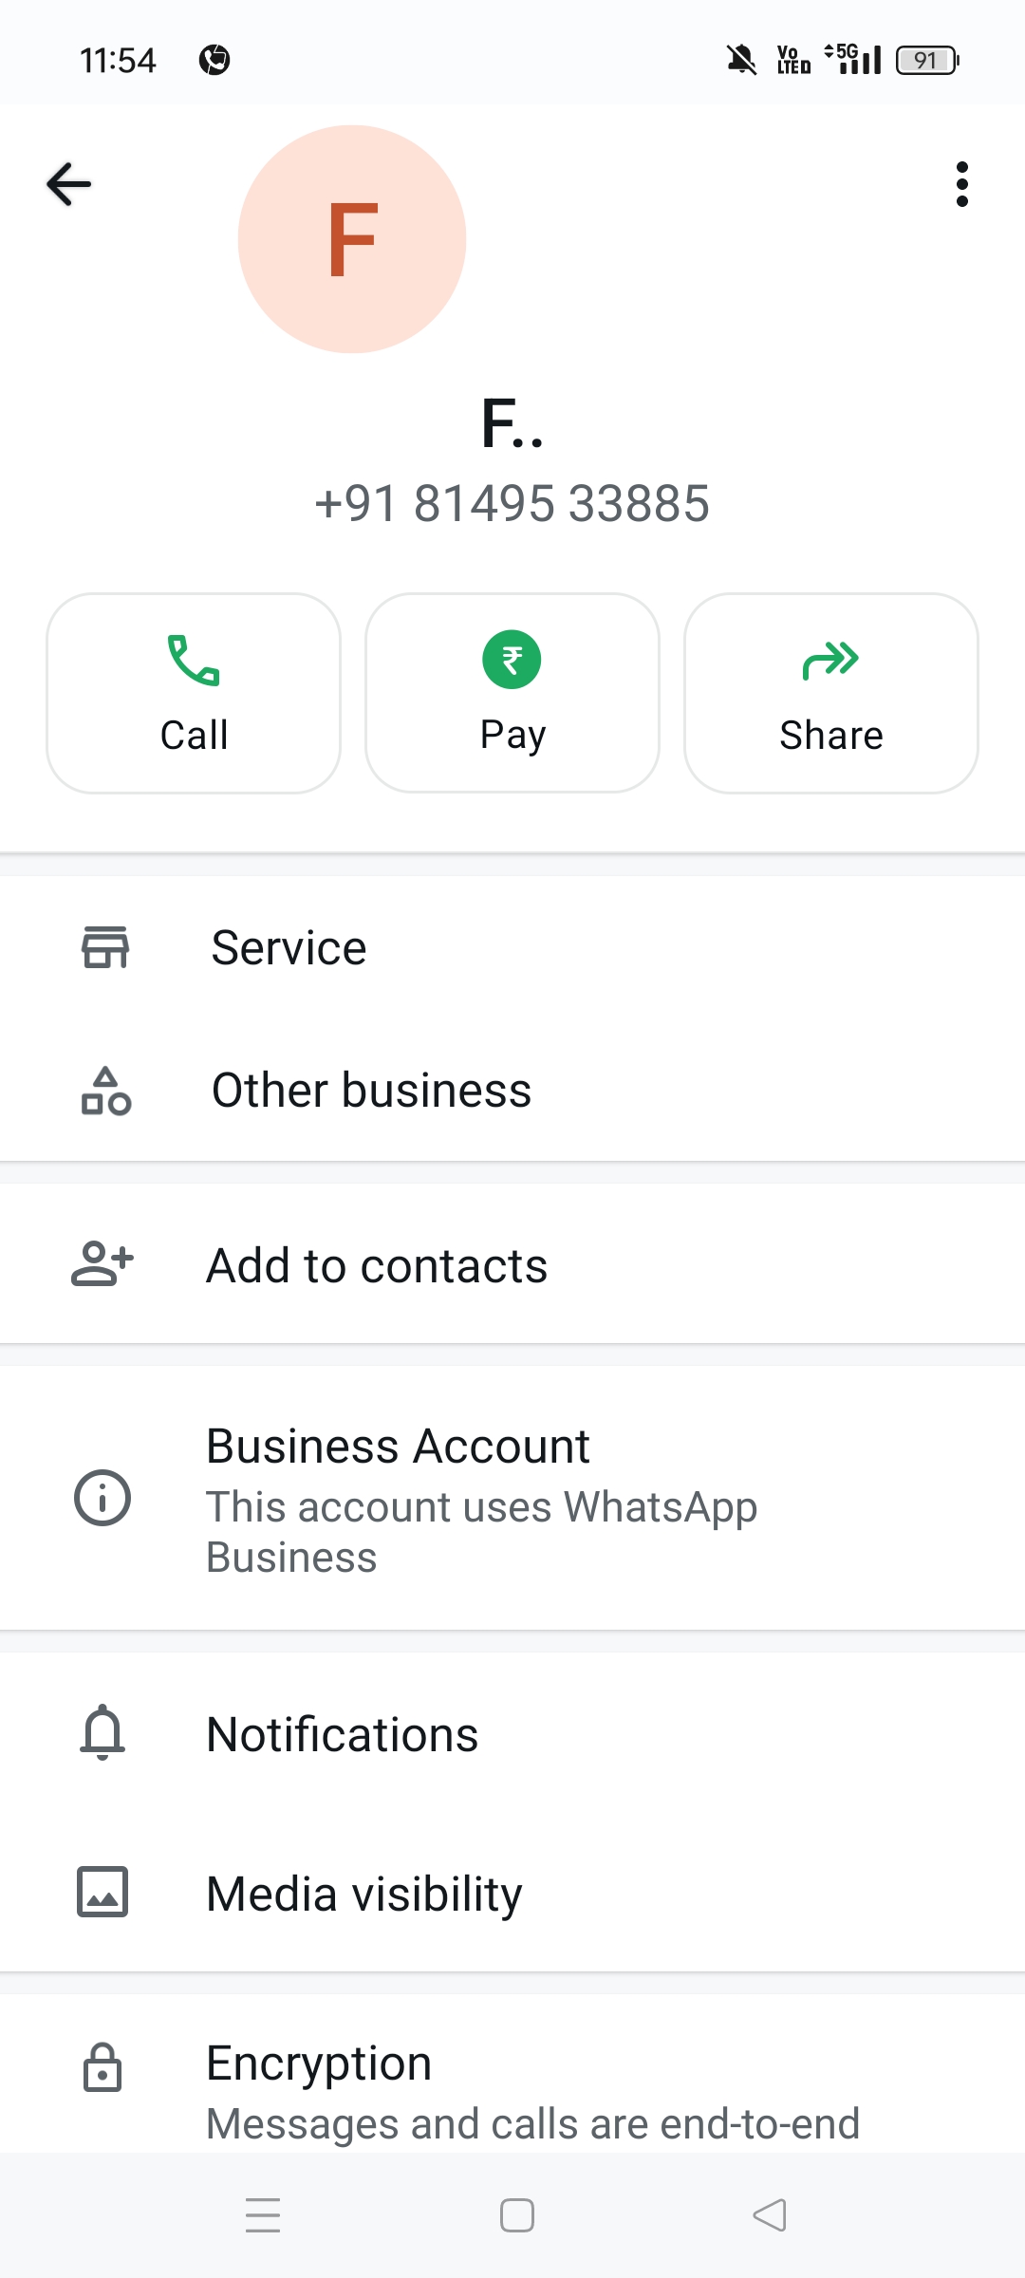1025x2278 pixels.
Task: Tap the Other business shapes icon
Action: [105, 1090]
